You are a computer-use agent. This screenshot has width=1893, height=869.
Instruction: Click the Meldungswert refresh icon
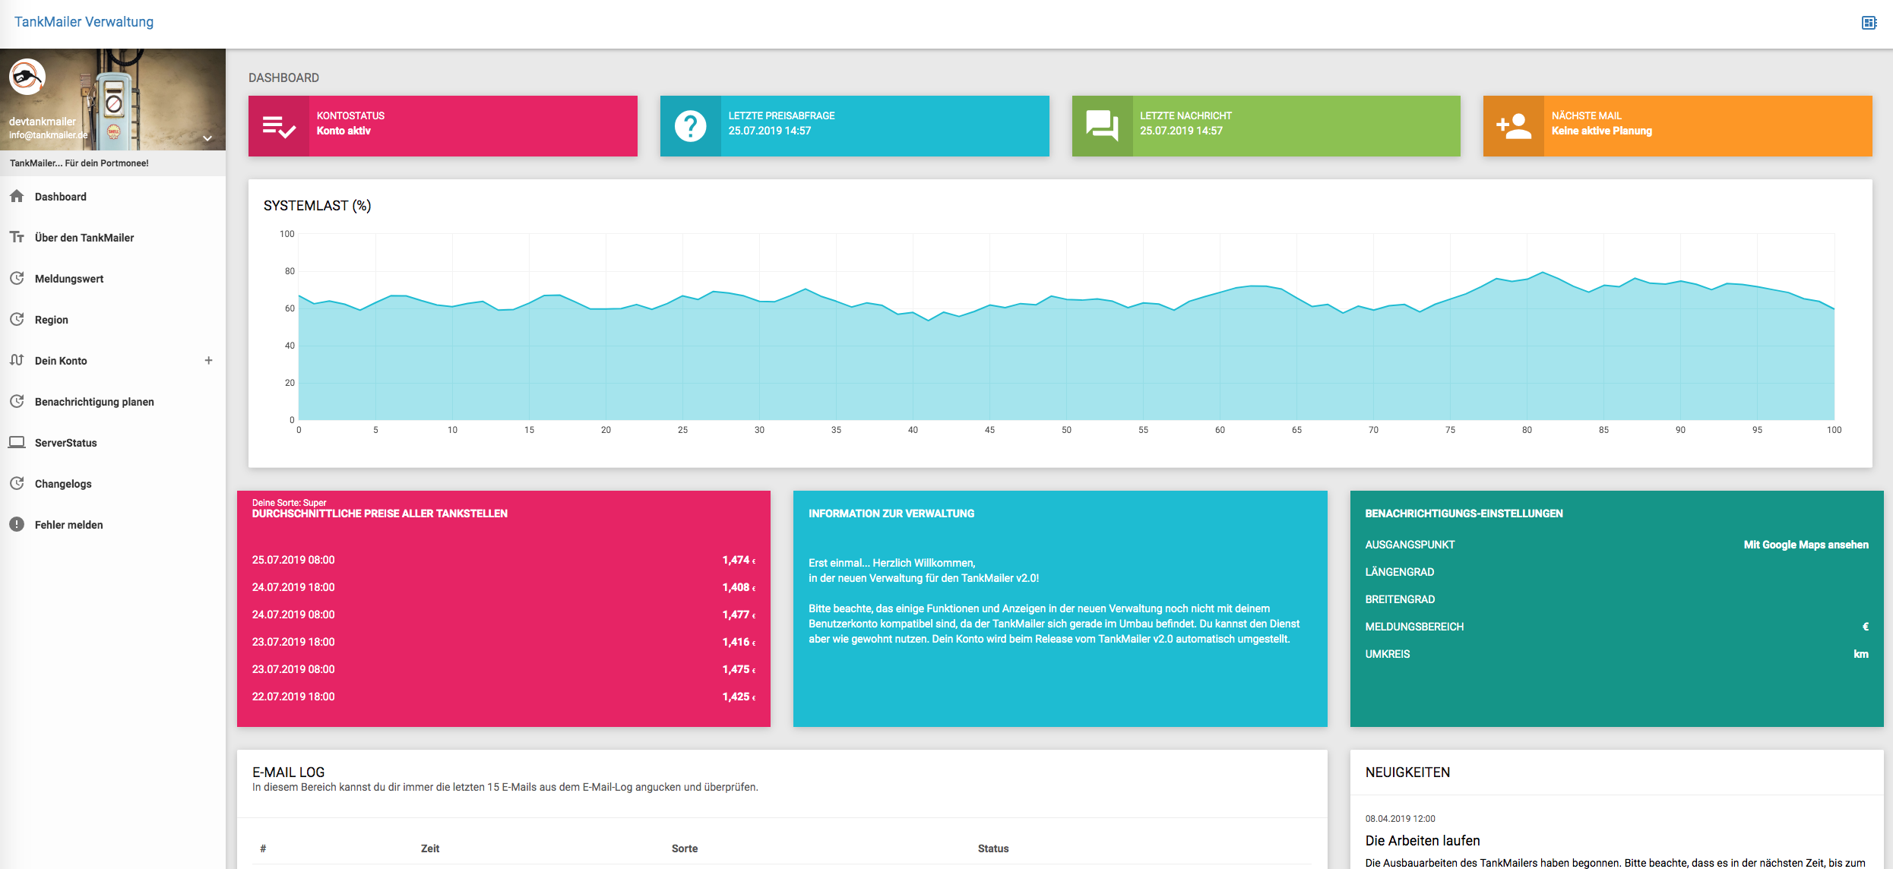pos(17,278)
